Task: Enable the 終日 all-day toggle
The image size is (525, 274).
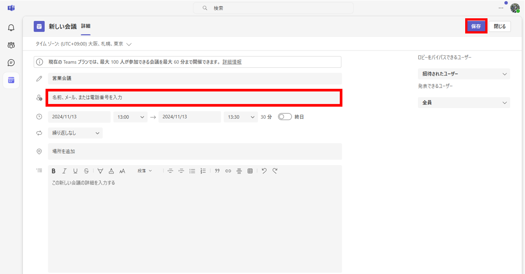Action: click(x=285, y=117)
